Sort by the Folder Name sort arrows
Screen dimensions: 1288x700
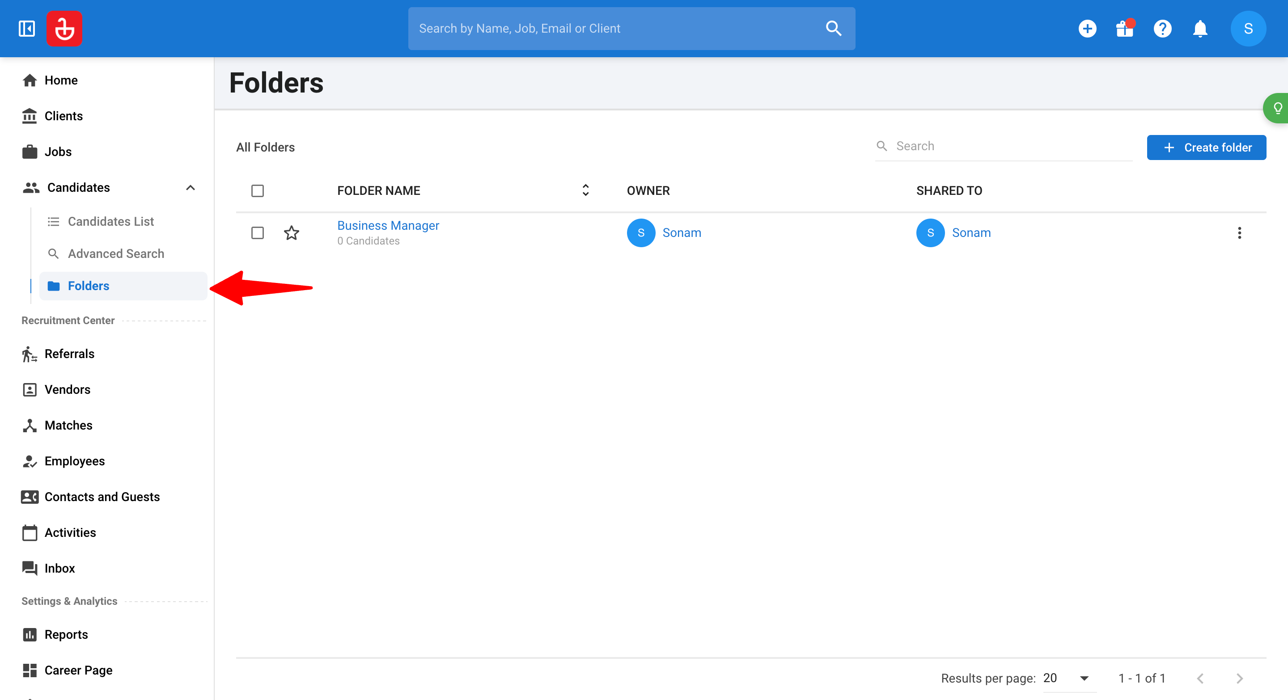[x=585, y=190]
